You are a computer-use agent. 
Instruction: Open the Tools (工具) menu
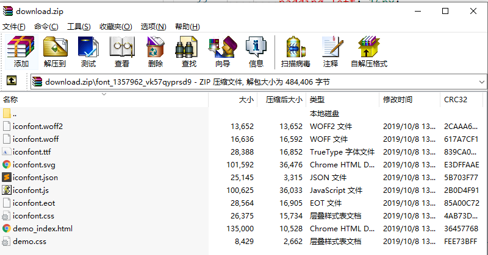79,27
